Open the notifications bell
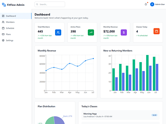The width and height of the screenshot is (166, 124). click(146, 4)
